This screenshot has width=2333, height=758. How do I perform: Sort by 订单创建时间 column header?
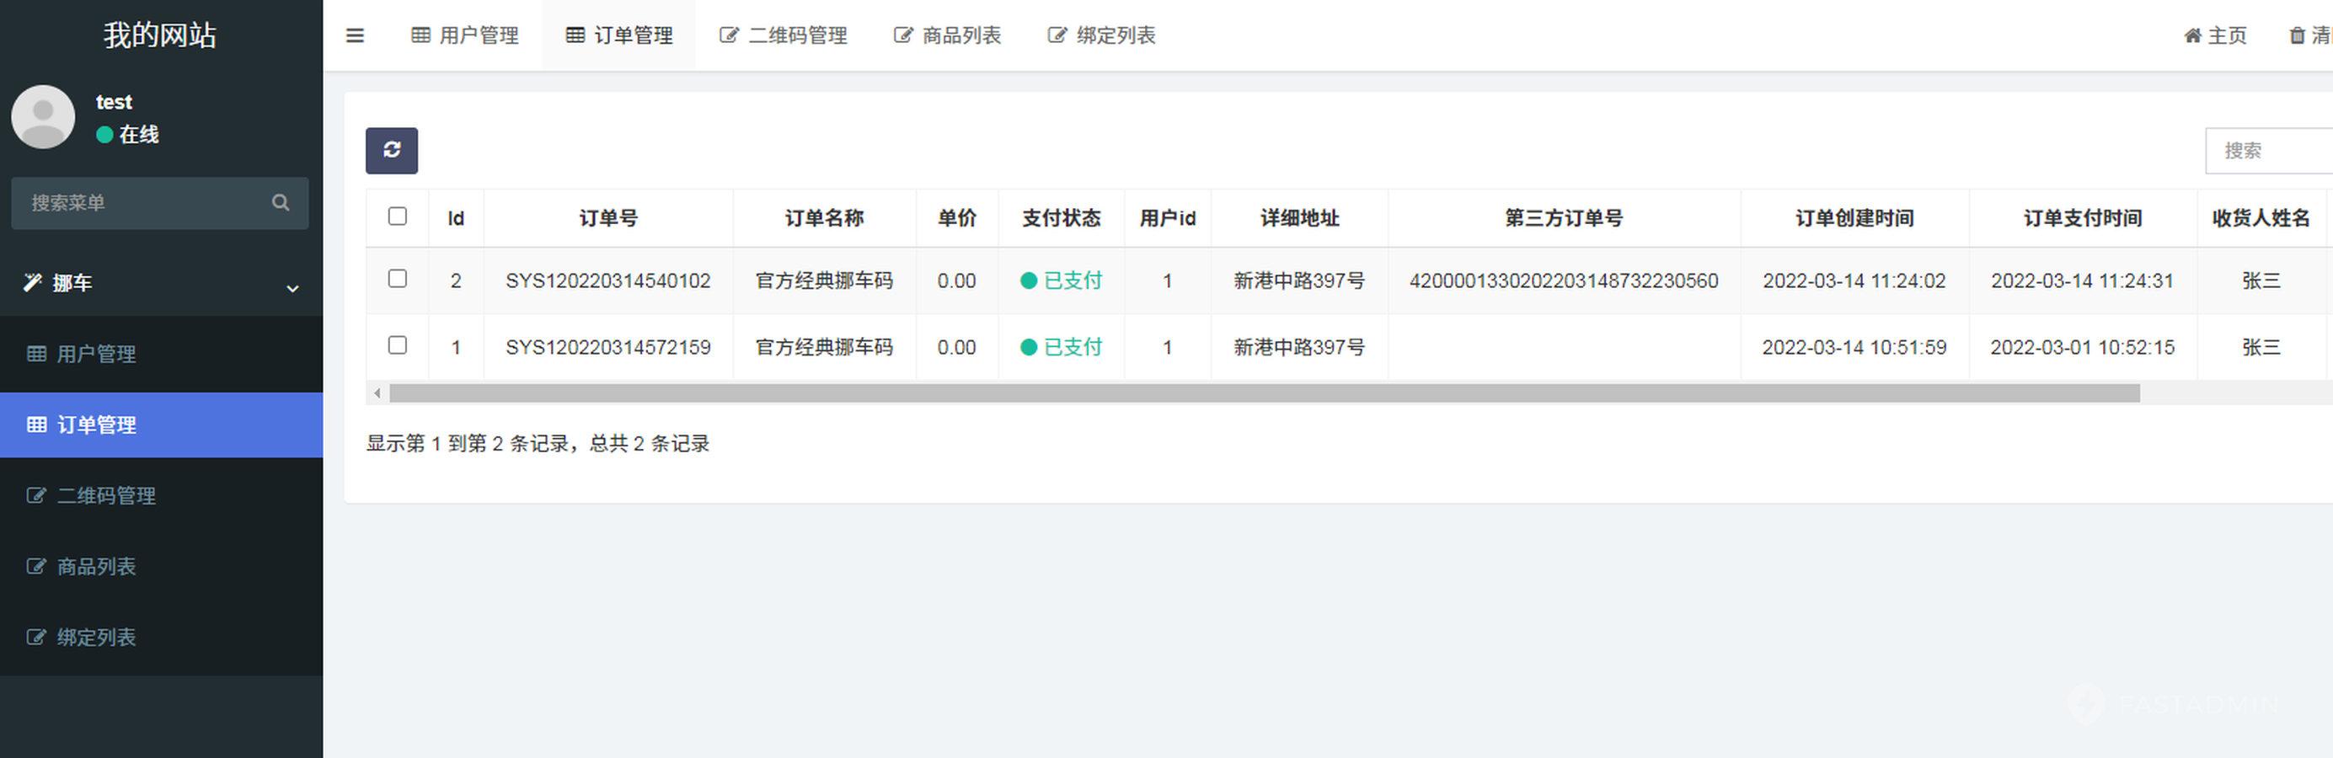pos(1854,218)
